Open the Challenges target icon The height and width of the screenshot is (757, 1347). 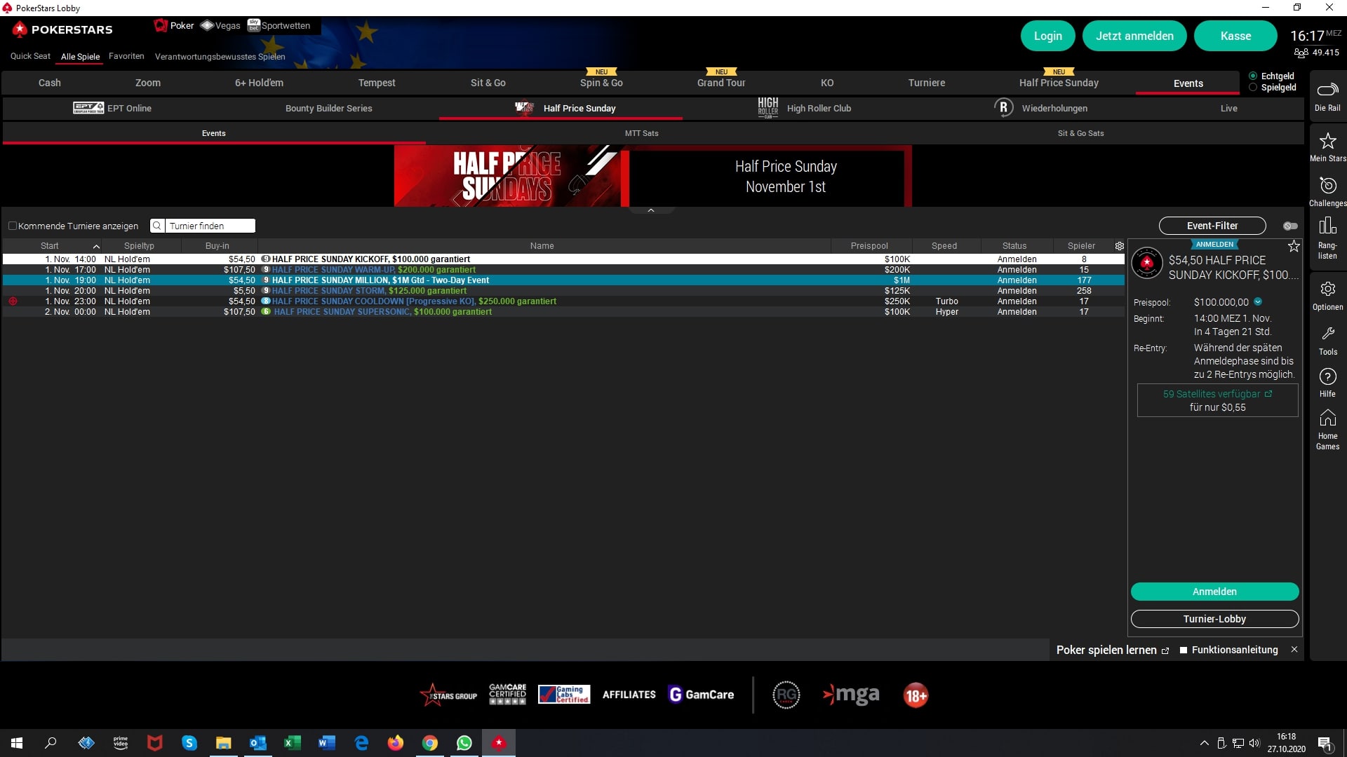coord(1327,186)
